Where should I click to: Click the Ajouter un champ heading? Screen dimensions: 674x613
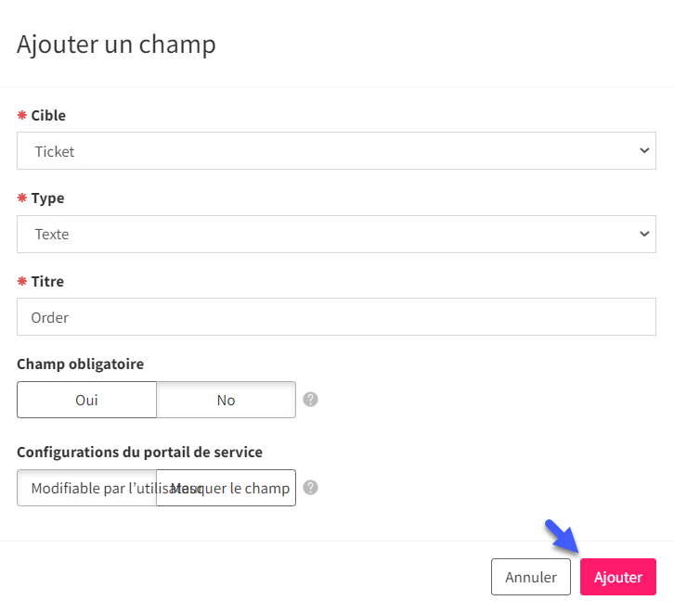116,45
